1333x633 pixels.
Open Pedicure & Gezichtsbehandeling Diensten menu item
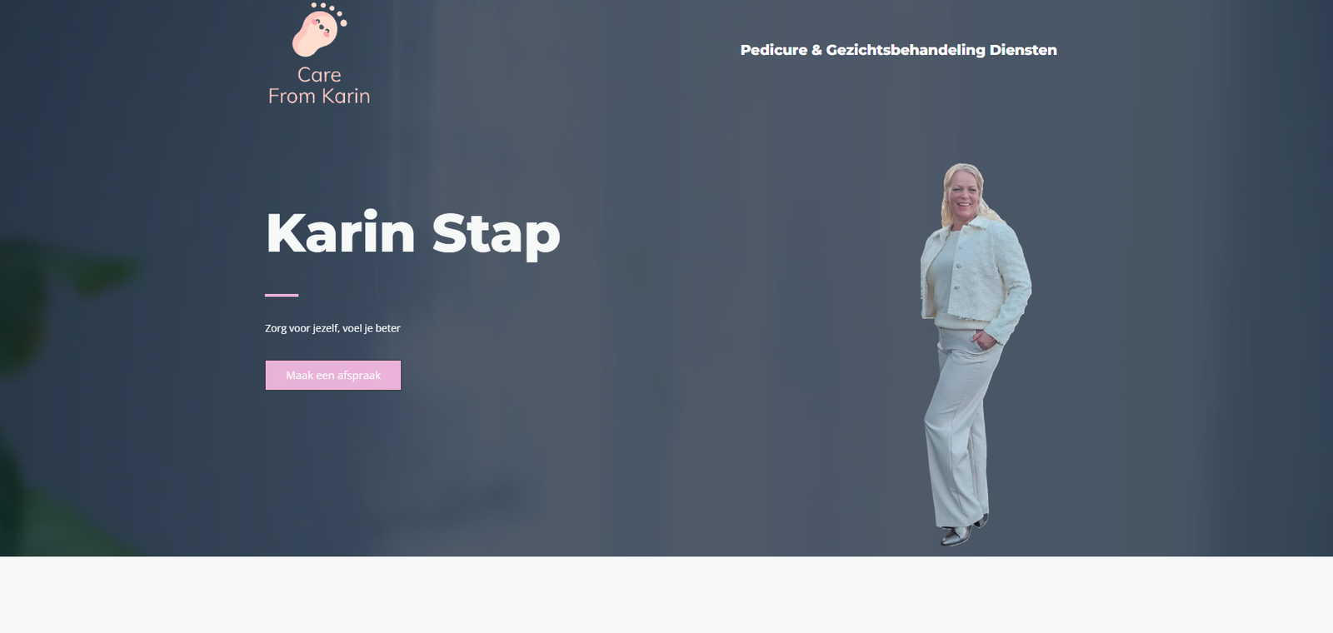pyautogui.click(x=898, y=50)
